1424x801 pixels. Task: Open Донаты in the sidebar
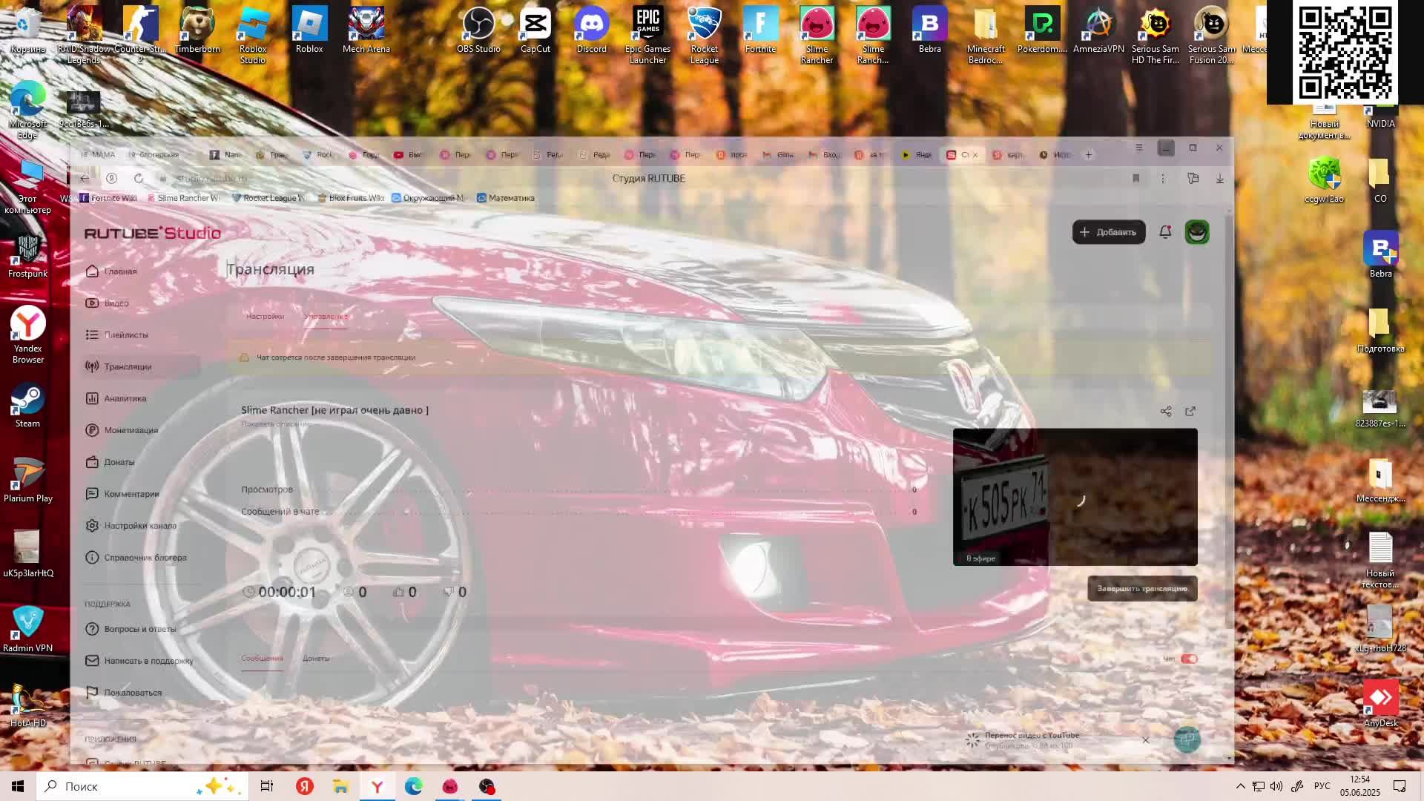pos(119,463)
